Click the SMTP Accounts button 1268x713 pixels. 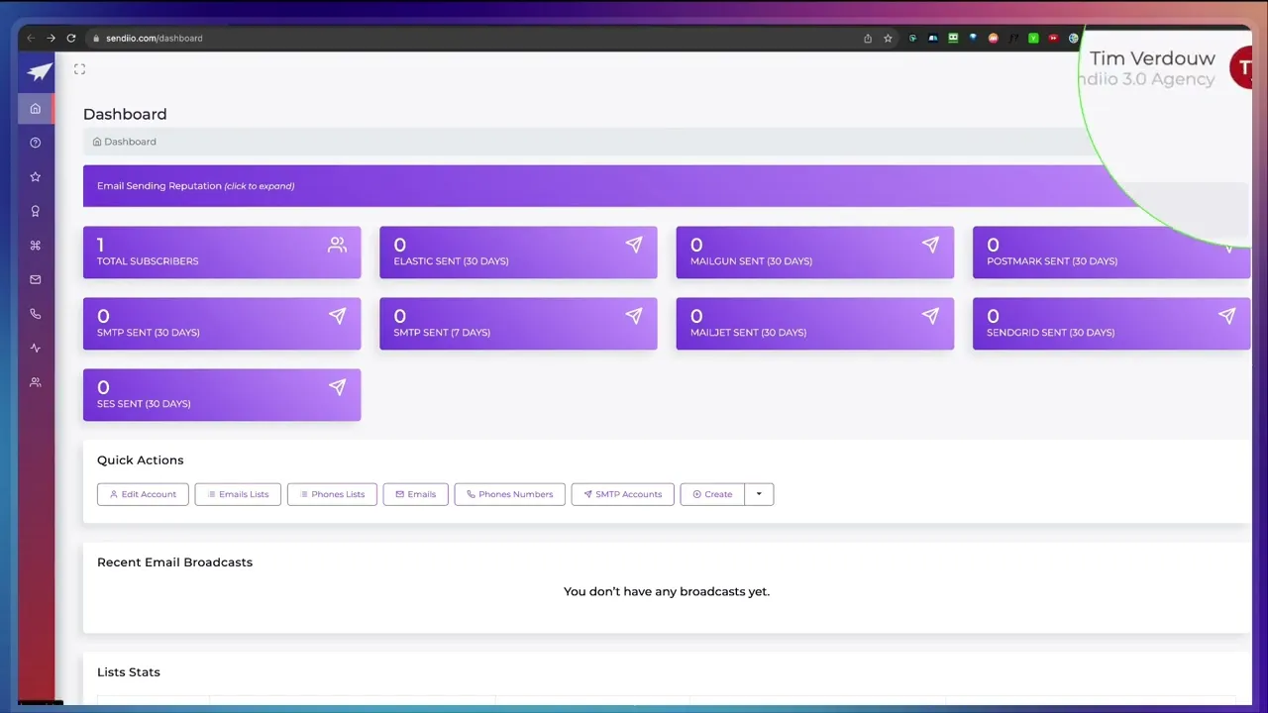pos(623,494)
